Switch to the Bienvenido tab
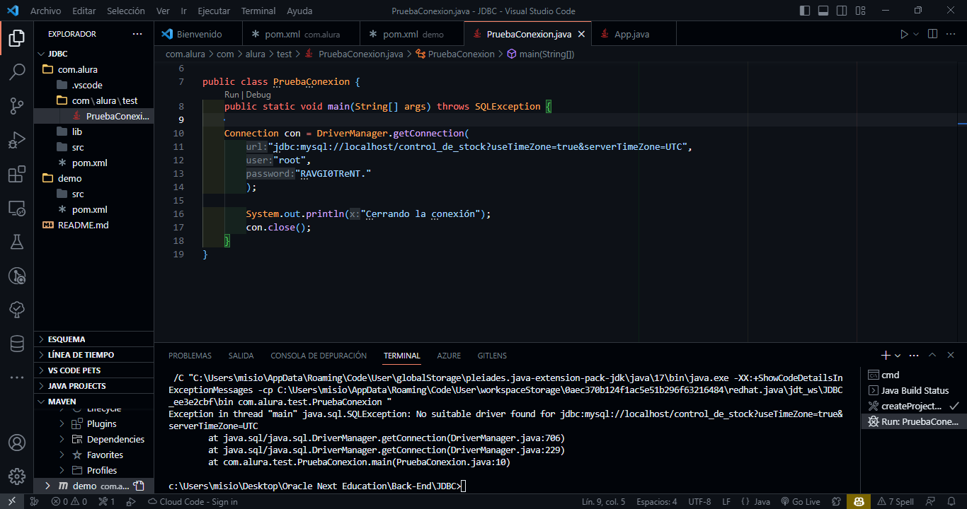The image size is (967, 509). [199, 34]
